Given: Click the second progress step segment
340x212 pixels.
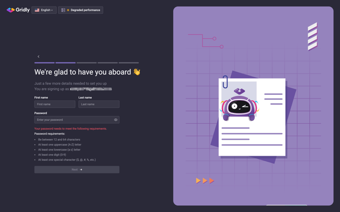Looking at the screenshot, I should pos(65,63).
